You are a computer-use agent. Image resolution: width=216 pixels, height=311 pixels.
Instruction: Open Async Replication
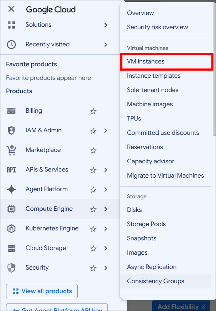click(x=152, y=267)
